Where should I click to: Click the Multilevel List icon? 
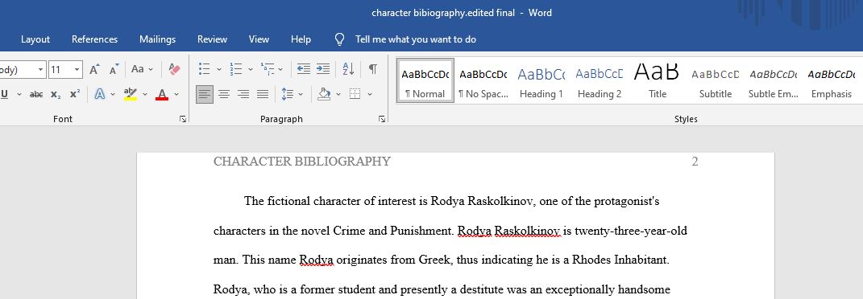coord(268,69)
